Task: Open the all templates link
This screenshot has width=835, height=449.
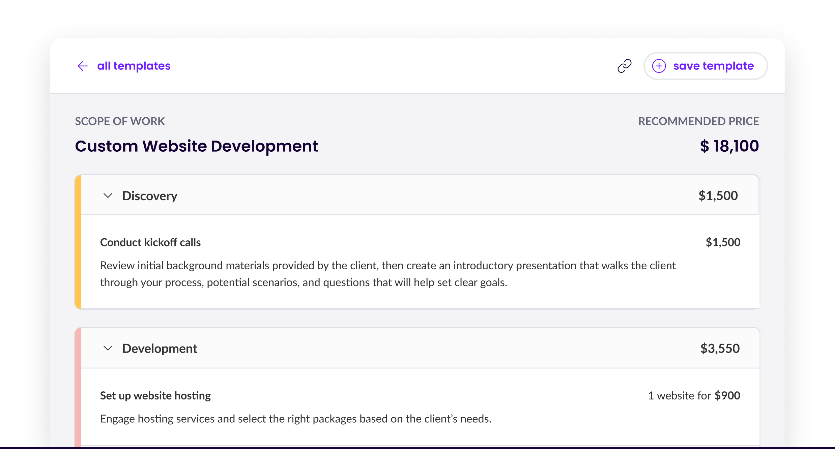Action: (x=134, y=66)
